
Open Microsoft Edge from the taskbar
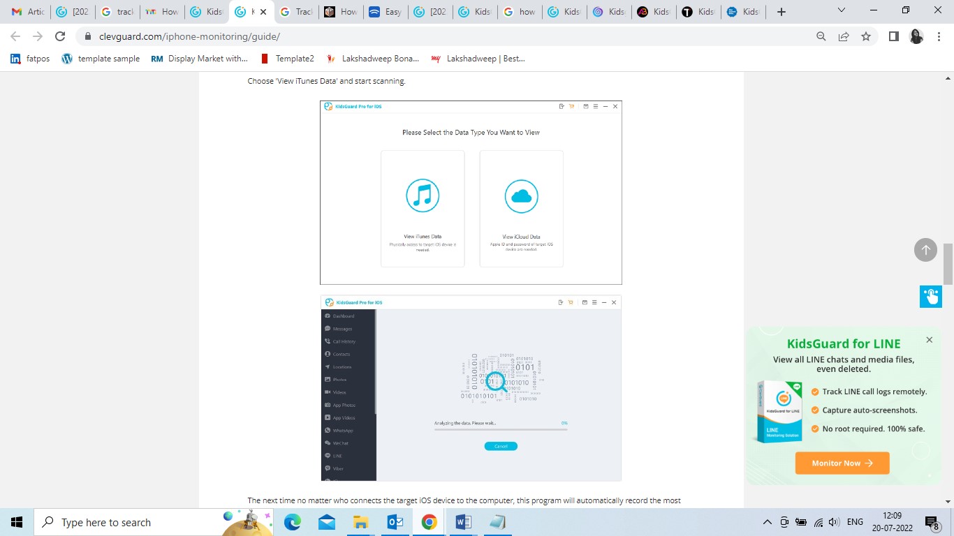tap(292, 522)
